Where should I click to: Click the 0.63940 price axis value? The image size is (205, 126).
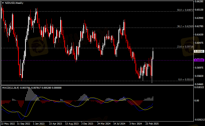tap(199, 18)
